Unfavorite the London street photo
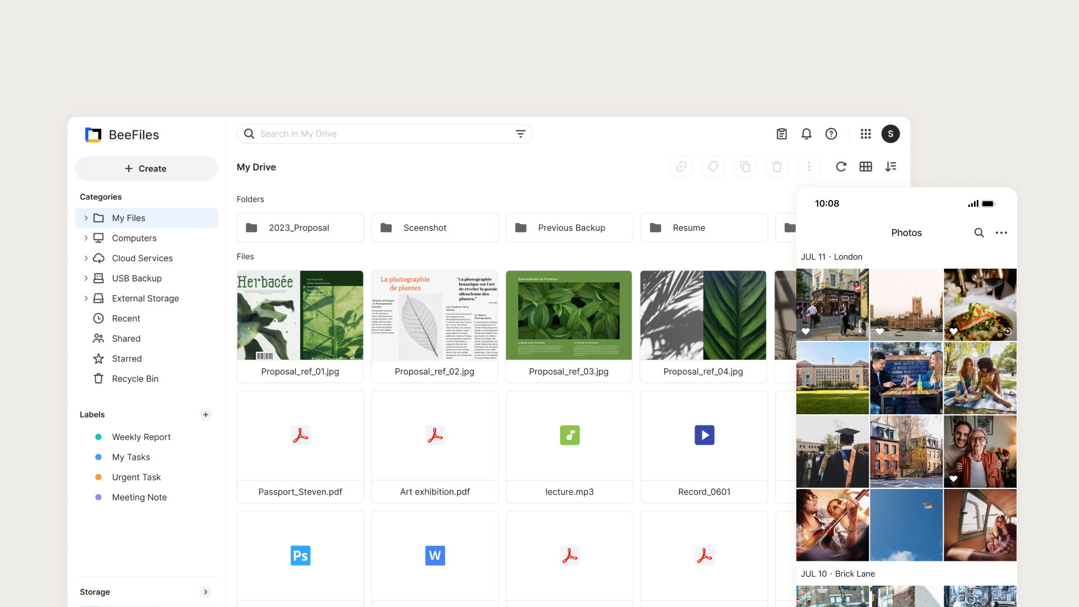 coord(806,332)
